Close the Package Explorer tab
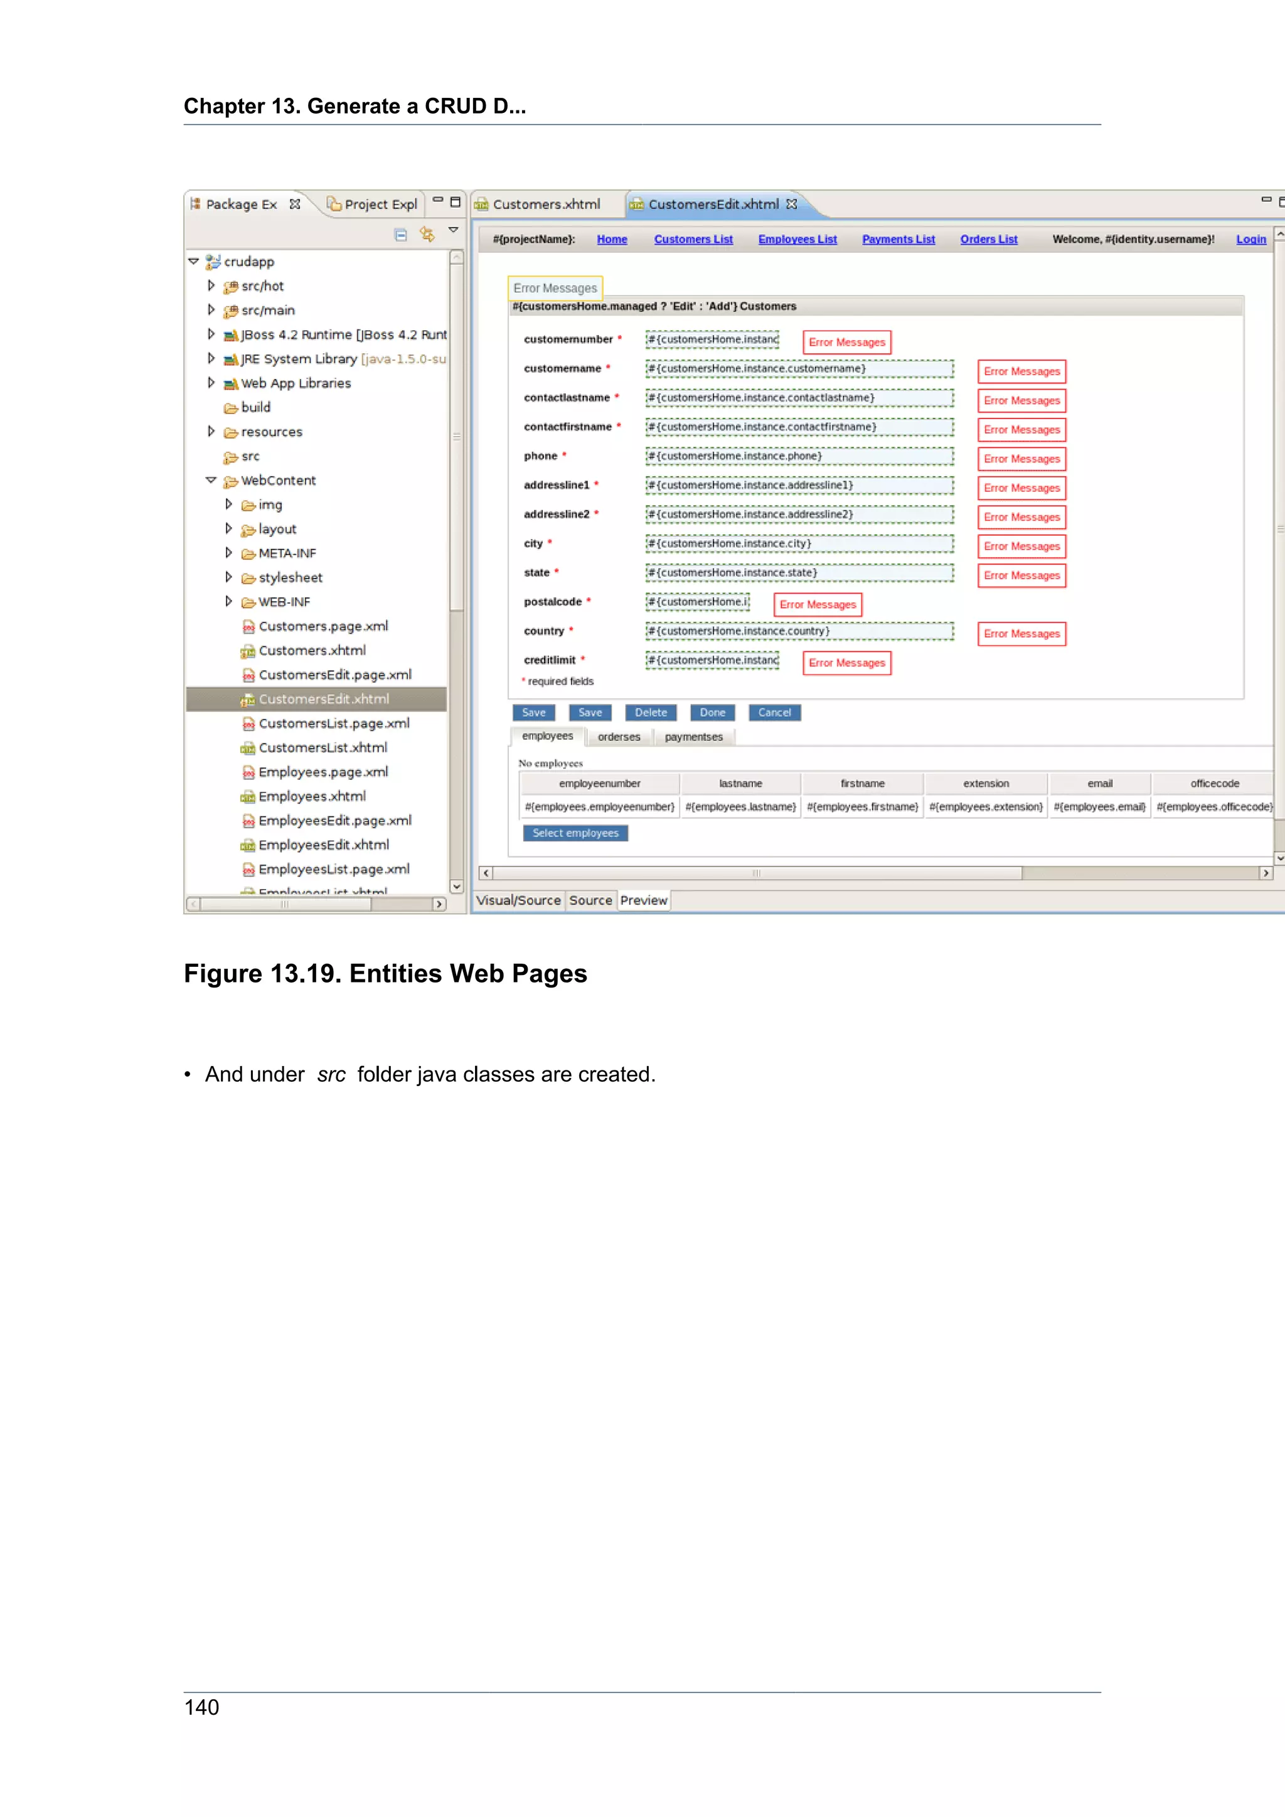 click(x=295, y=204)
